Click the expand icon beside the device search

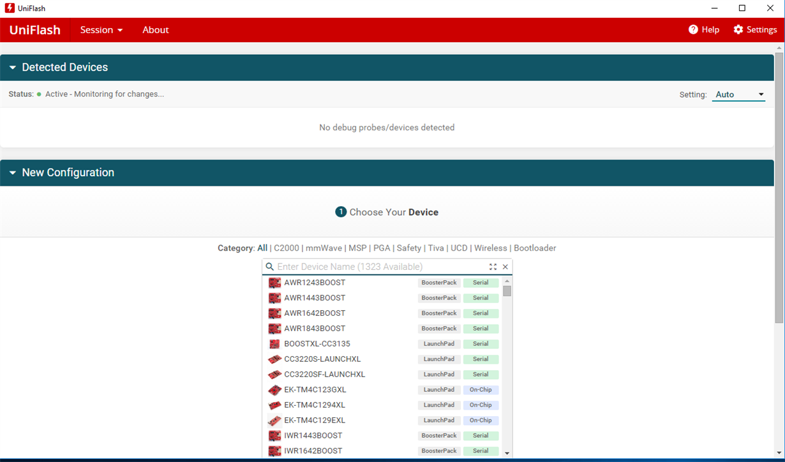click(493, 266)
